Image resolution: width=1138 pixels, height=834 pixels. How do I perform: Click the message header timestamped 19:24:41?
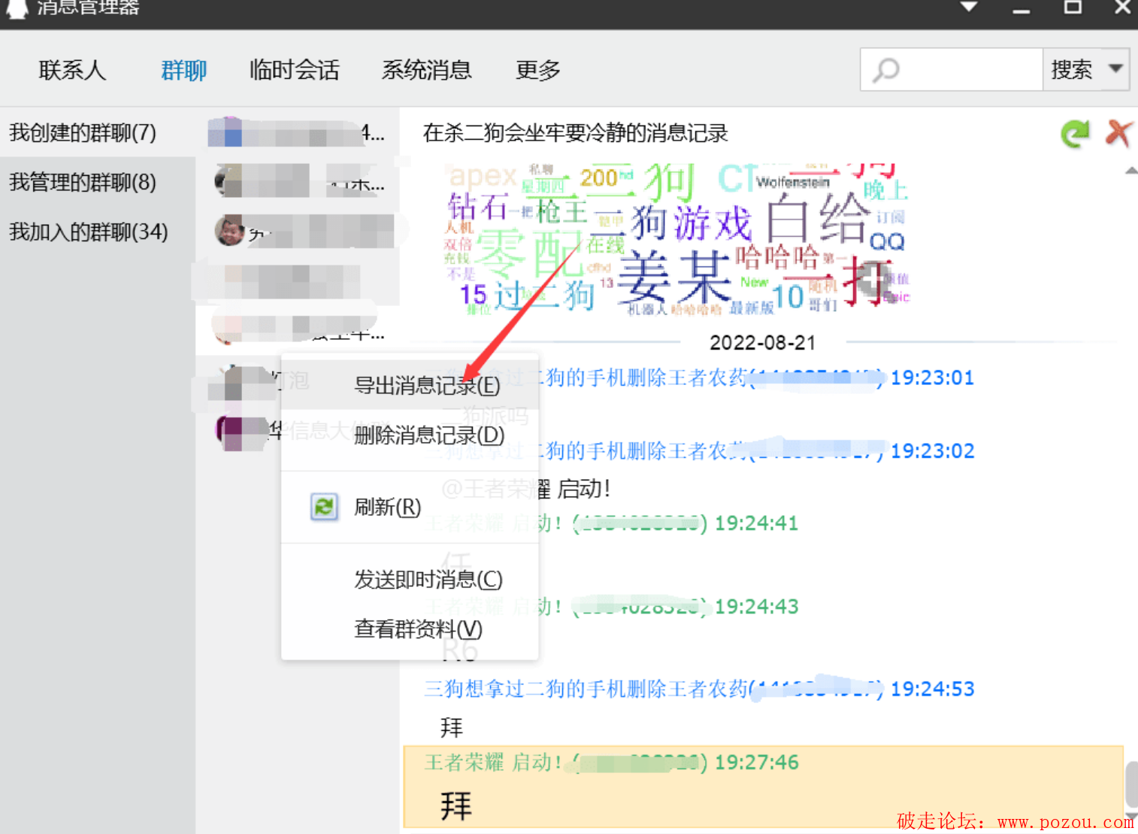pos(612,523)
